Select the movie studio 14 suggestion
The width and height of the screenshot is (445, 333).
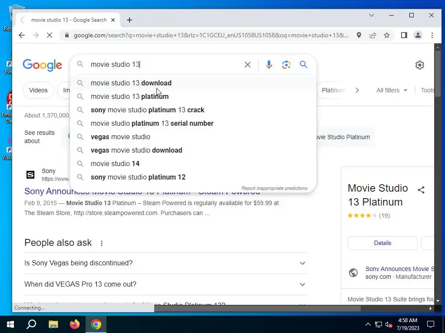[193, 163]
